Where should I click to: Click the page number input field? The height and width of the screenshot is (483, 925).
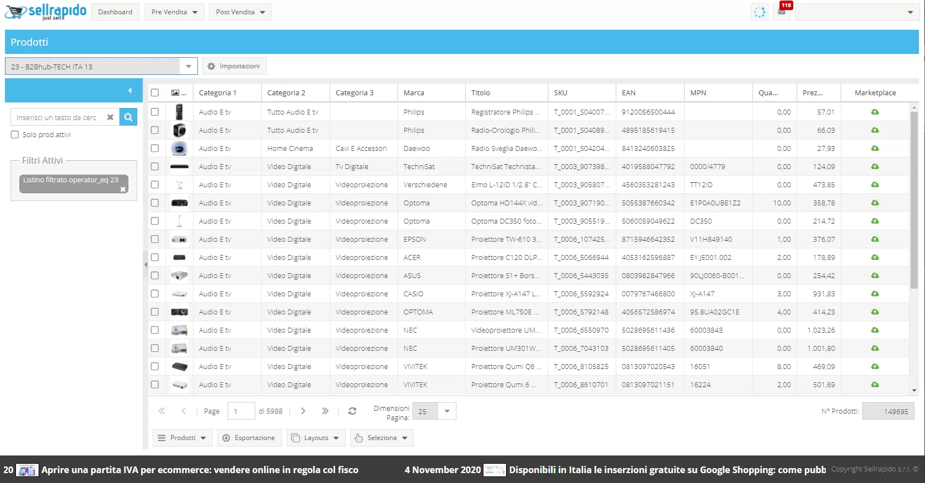point(241,411)
